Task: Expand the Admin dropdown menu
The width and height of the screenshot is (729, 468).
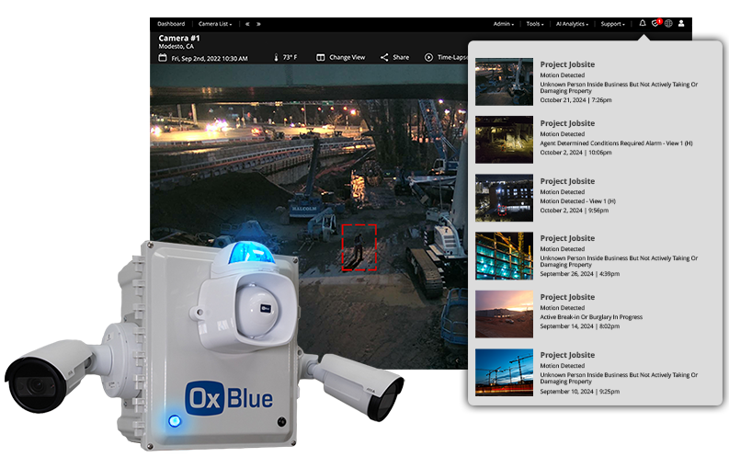Action: pos(503,24)
